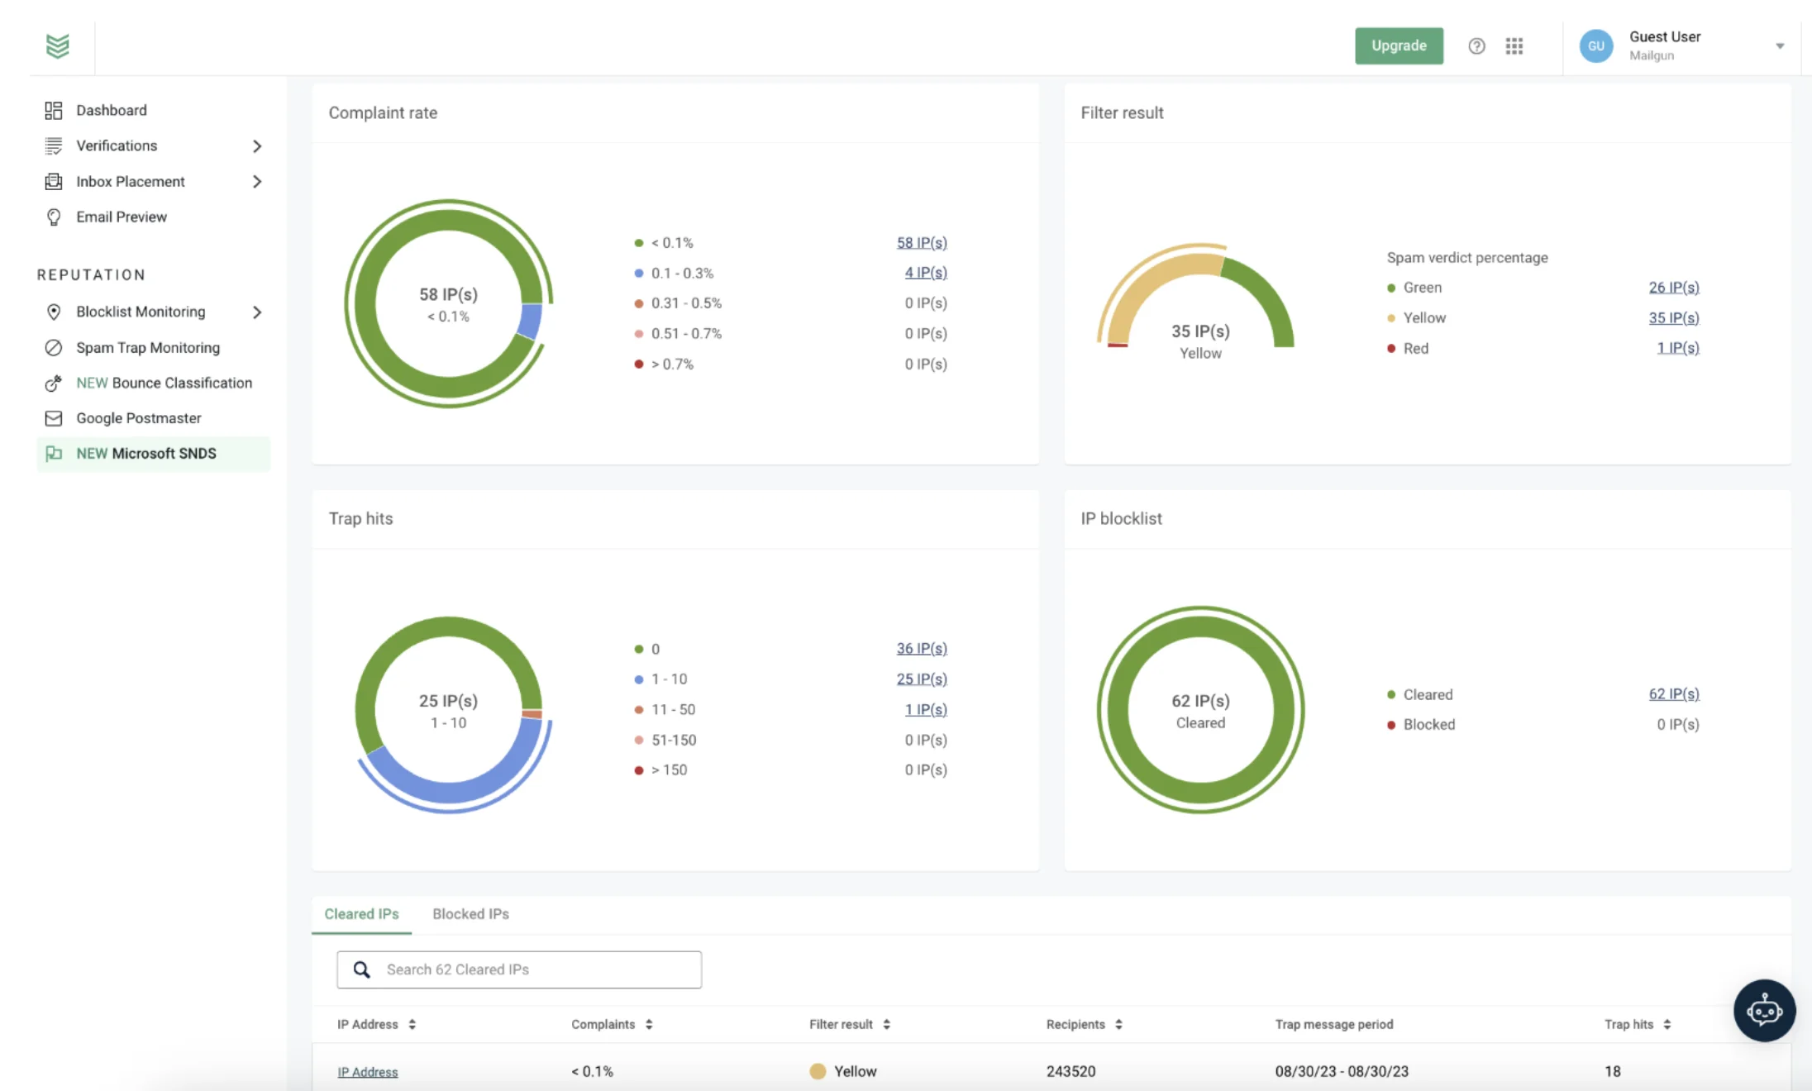Open Email Preview in the sidebar

pyautogui.click(x=122, y=217)
